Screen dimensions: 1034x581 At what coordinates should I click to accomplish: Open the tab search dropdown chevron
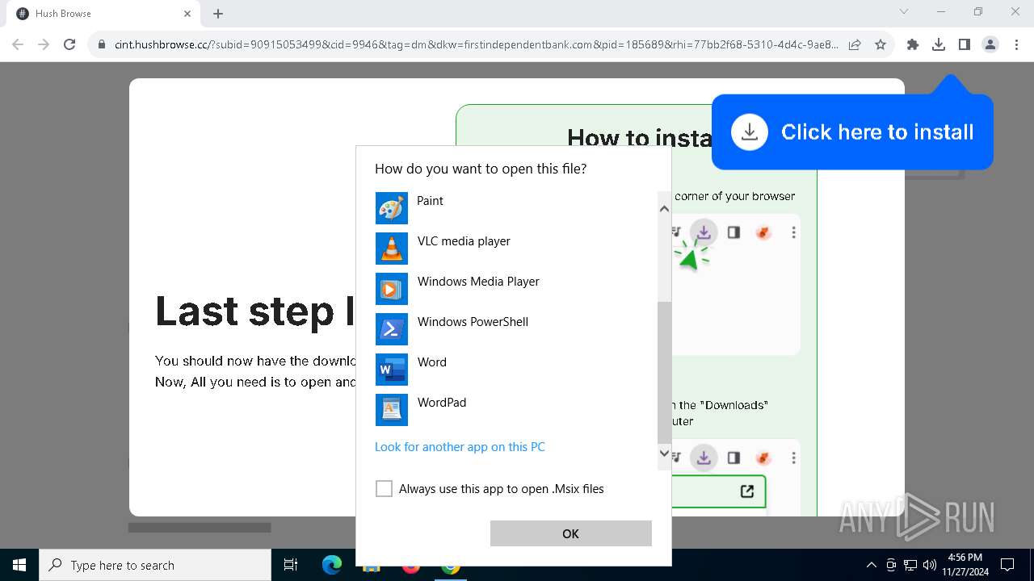click(904, 12)
